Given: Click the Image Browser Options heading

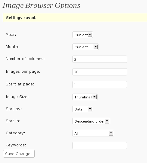Looking at the screenshot, I should coord(41,5).
